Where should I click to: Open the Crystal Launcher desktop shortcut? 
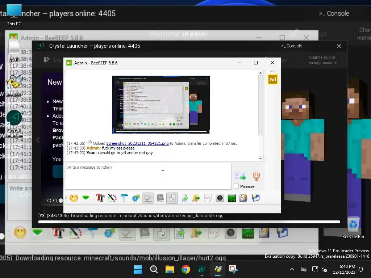pos(14,124)
